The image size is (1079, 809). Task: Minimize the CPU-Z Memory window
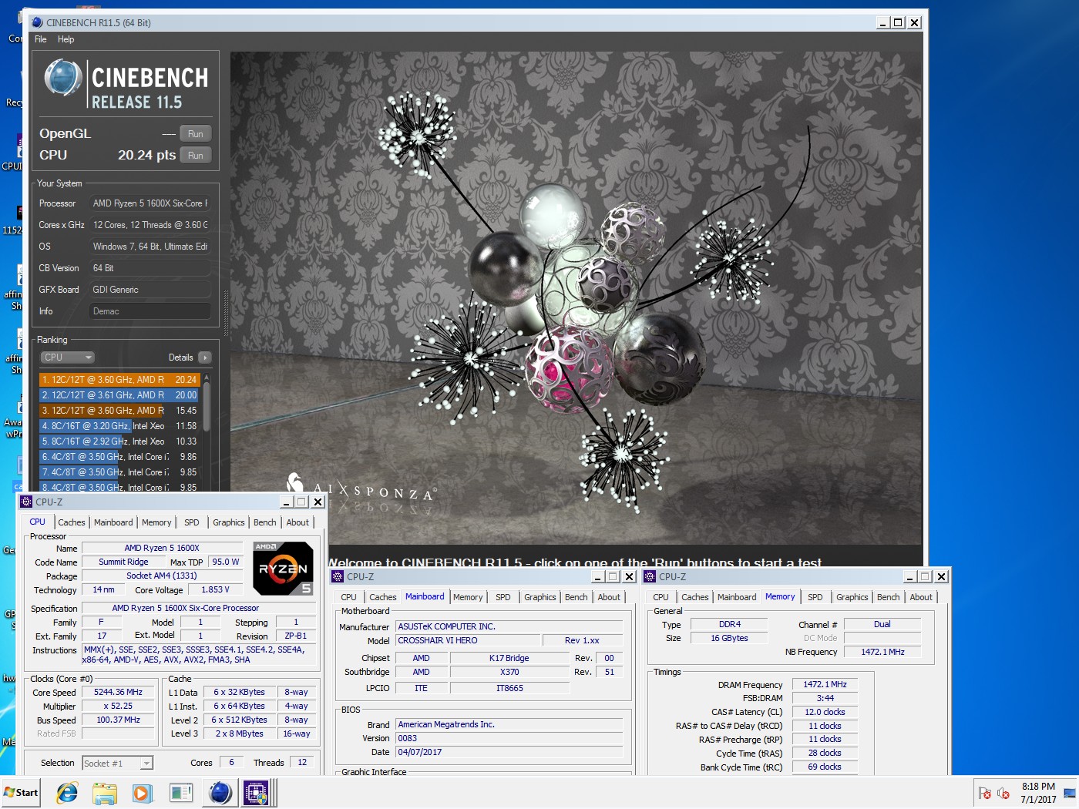910,577
